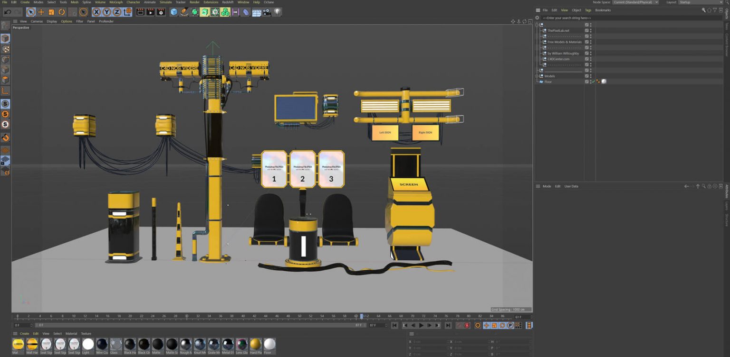This screenshot has height=357, width=730.
Task: Open the Node Space dropdown
Action: (x=635, y=2)
